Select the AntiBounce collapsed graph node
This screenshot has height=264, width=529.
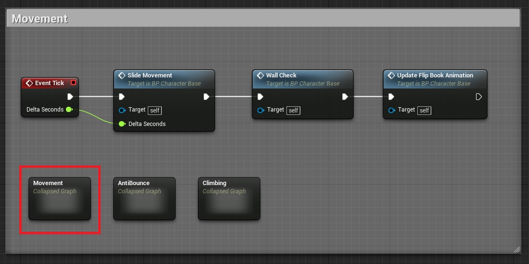click(144, 198)
